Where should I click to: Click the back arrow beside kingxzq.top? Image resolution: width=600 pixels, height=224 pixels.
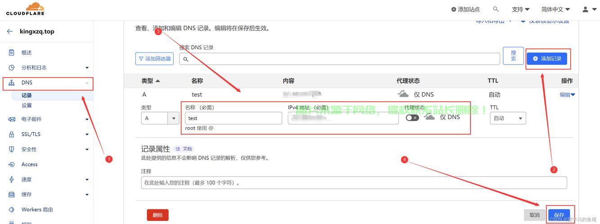[x=10, y=31]
